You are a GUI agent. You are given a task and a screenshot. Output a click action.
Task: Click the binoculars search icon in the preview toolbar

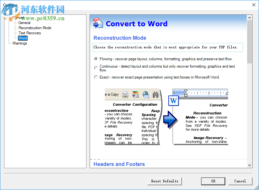click(155, 94)
